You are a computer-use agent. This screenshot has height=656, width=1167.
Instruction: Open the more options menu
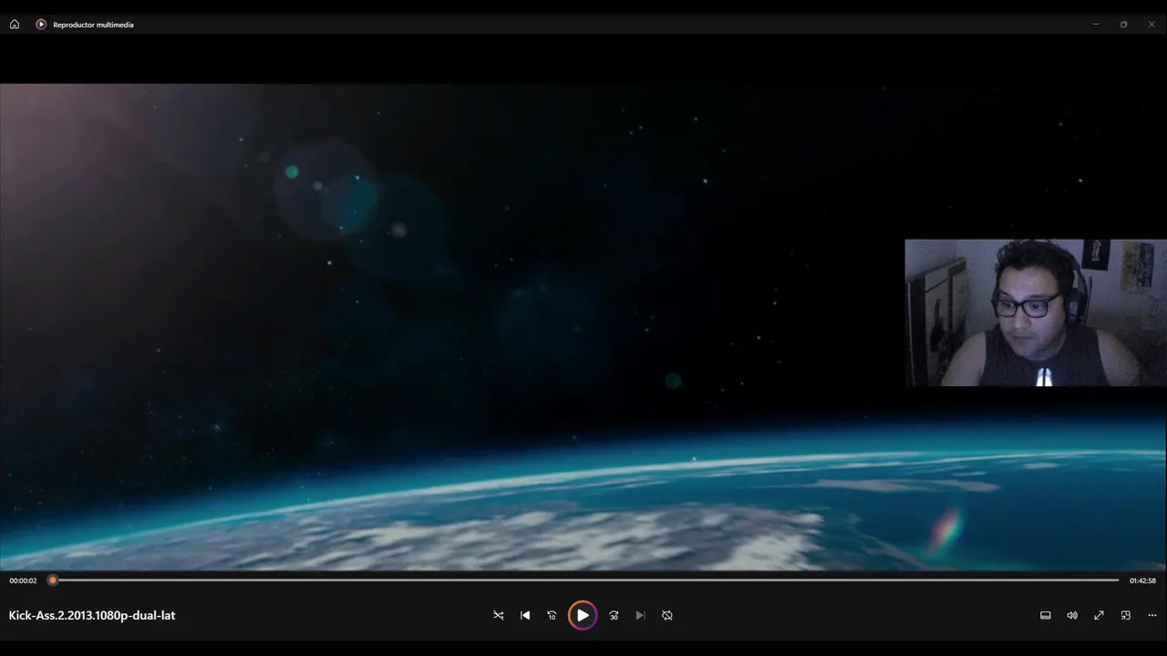click(1152, 615)
